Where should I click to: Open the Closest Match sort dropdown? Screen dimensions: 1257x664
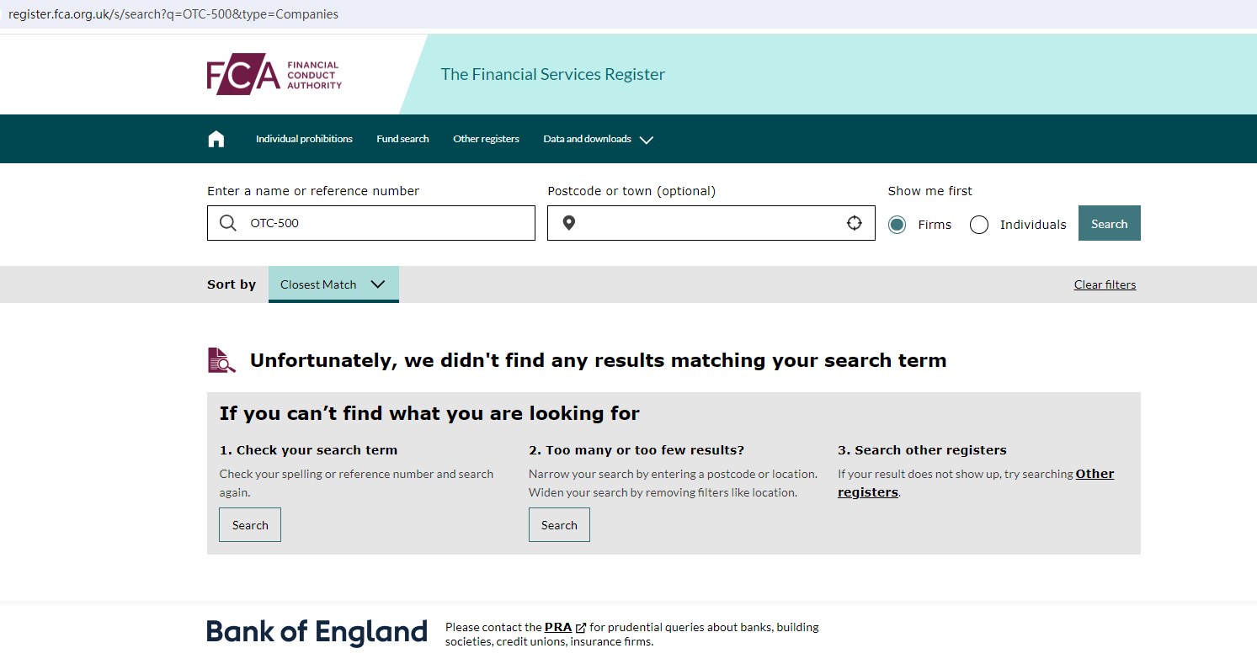[333, 284]
